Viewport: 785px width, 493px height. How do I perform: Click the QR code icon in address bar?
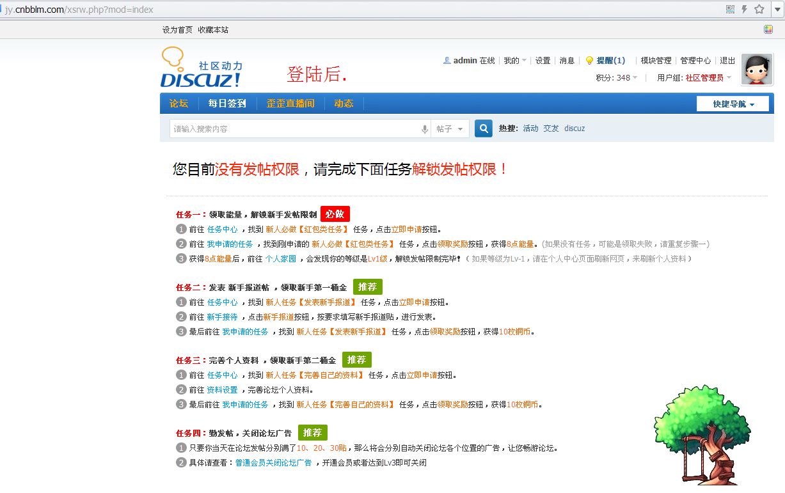(730, 9)
